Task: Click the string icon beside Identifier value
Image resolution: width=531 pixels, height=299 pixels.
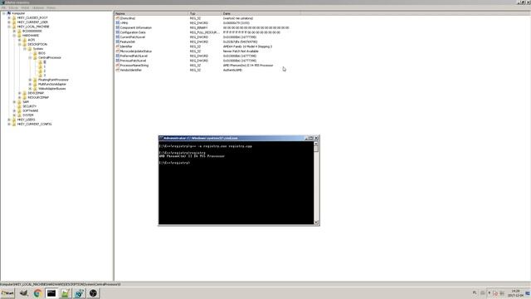Action: (118, 47)
